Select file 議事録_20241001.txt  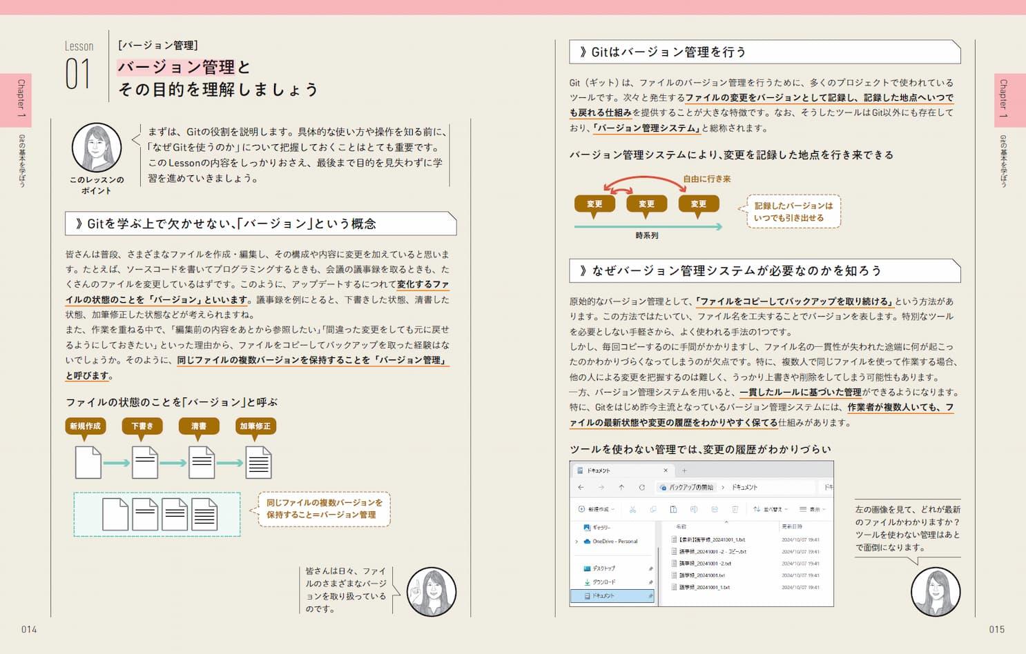click(x=698, y=575)
